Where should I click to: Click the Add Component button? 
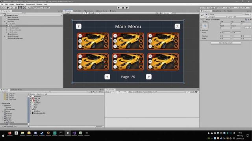pyautogui.click(x=226, y=43)
